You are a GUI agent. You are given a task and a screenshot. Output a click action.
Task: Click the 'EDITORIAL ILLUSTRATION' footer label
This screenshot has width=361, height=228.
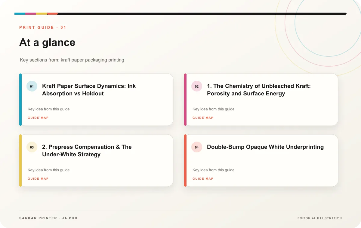click(320, 218)
